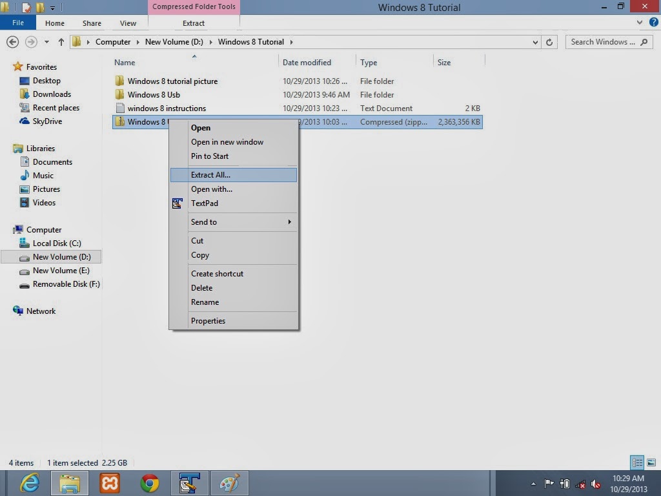Click the Action Center flag icon

(x=549, y=484)
